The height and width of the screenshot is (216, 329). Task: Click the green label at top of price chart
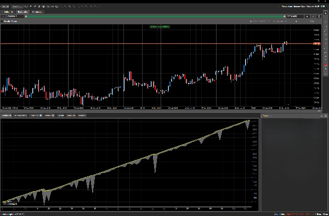(160, 27)
